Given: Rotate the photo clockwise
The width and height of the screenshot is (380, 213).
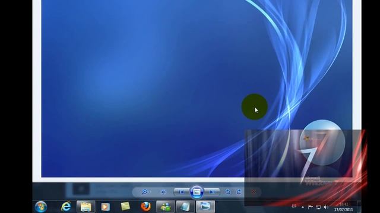Looking at the screenshot, I should (x=239, y=192).
